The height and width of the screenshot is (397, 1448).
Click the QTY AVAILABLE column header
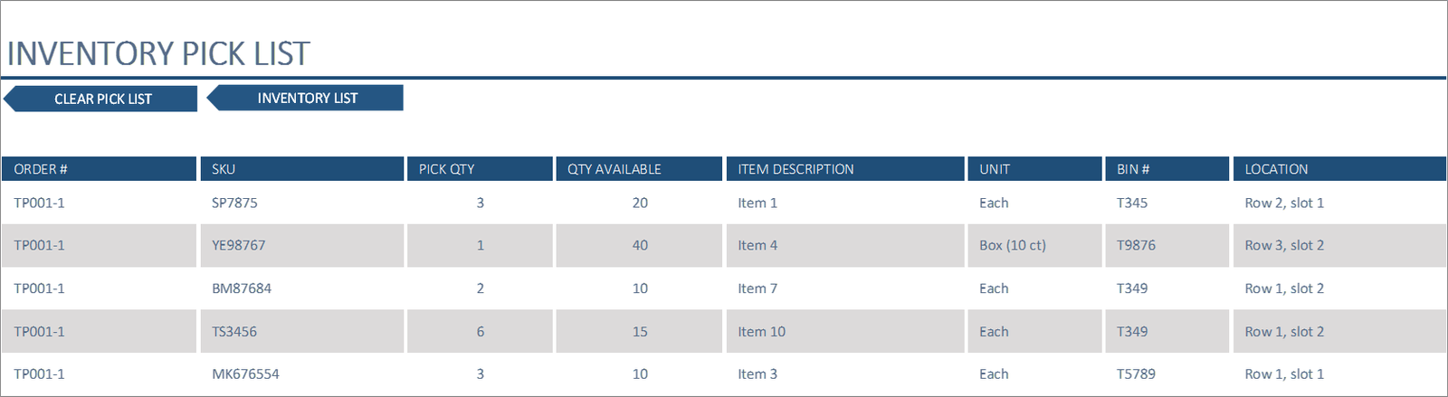(639, 169)
